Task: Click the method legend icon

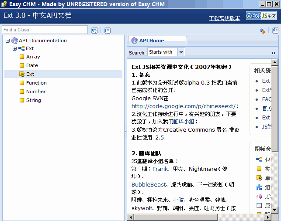Action: tap(259, 196)
